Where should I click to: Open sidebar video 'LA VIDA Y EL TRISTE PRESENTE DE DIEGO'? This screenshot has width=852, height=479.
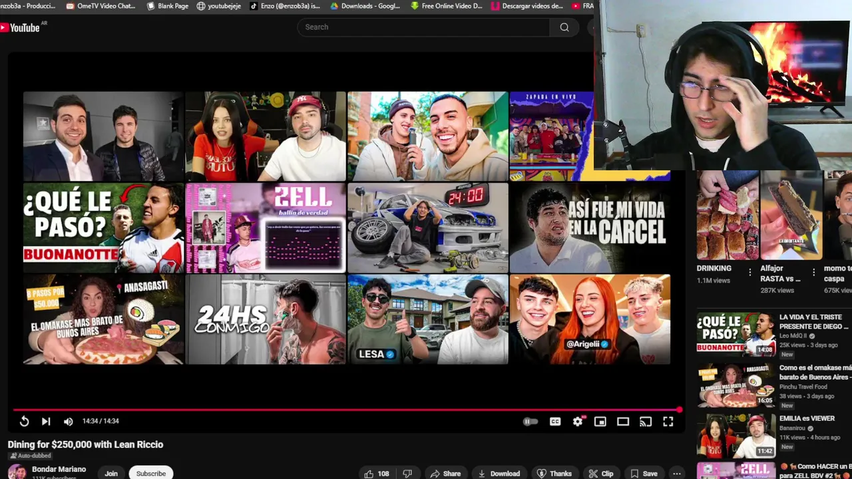point(815,322)
